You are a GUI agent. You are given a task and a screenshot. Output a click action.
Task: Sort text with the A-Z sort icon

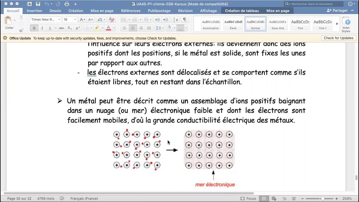[x=176, y=20]
